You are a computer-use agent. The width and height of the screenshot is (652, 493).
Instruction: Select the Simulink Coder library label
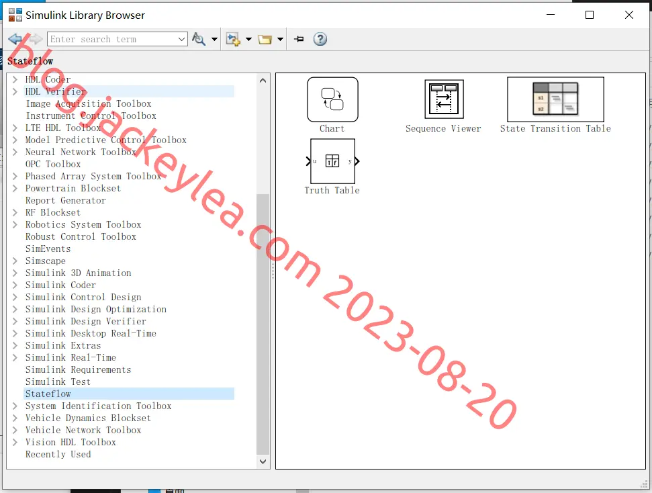[x=60, y=285]
